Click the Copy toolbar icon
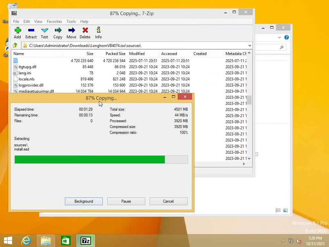Viewport: 329px width, 247px height. [58, 30]
